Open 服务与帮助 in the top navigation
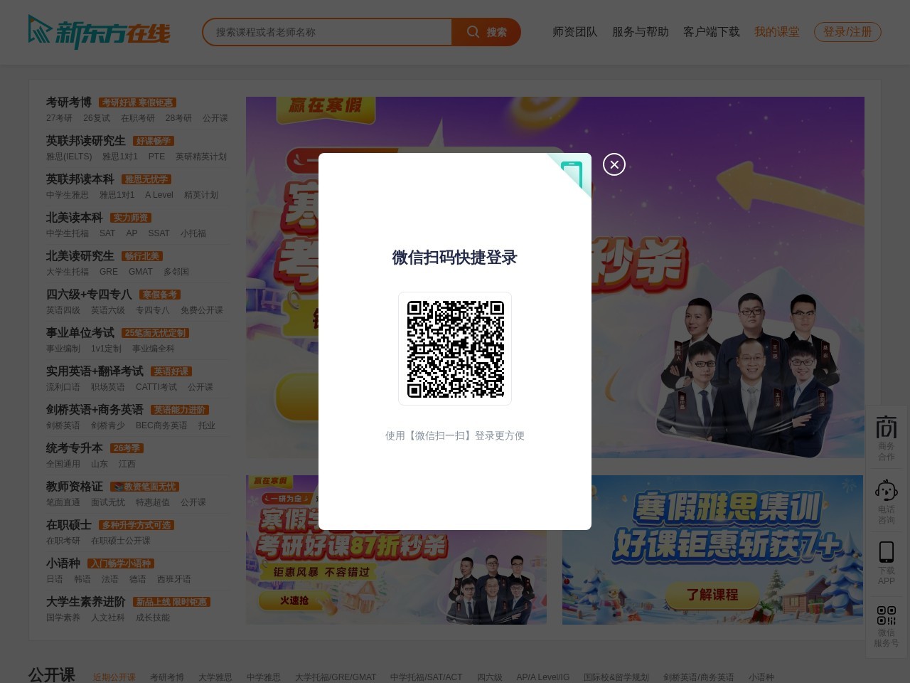 (x=640, y=32)
